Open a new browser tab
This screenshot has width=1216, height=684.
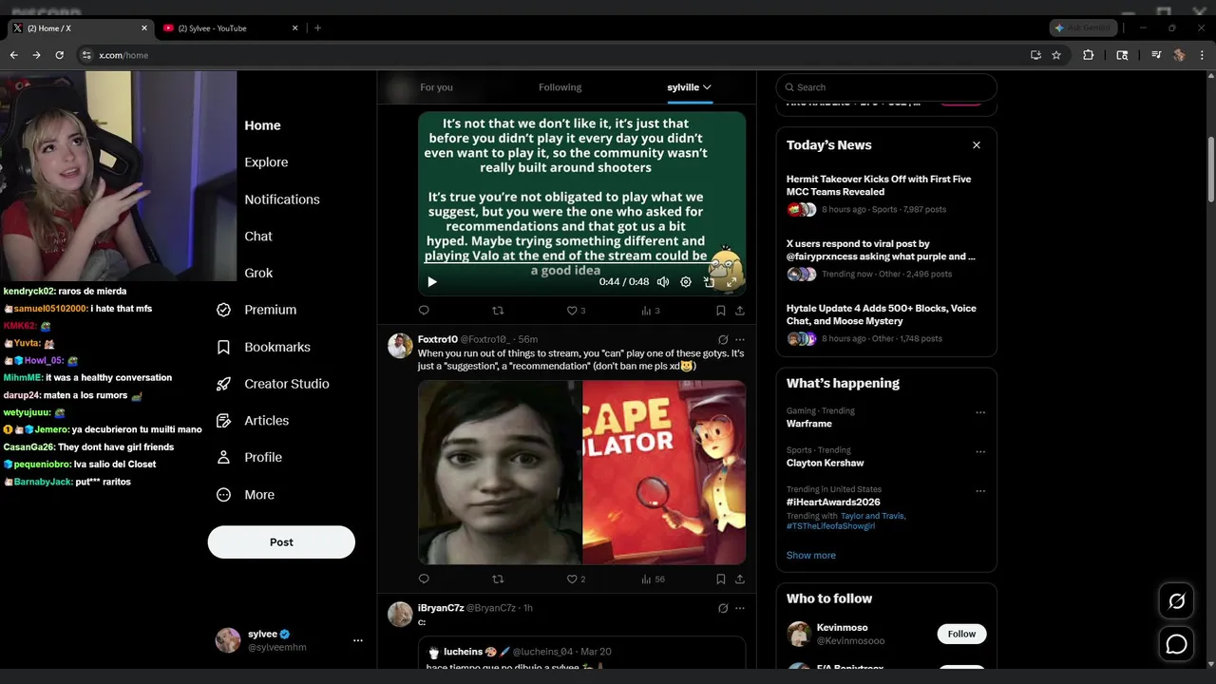pyautogui.click(x=317, y=28)
